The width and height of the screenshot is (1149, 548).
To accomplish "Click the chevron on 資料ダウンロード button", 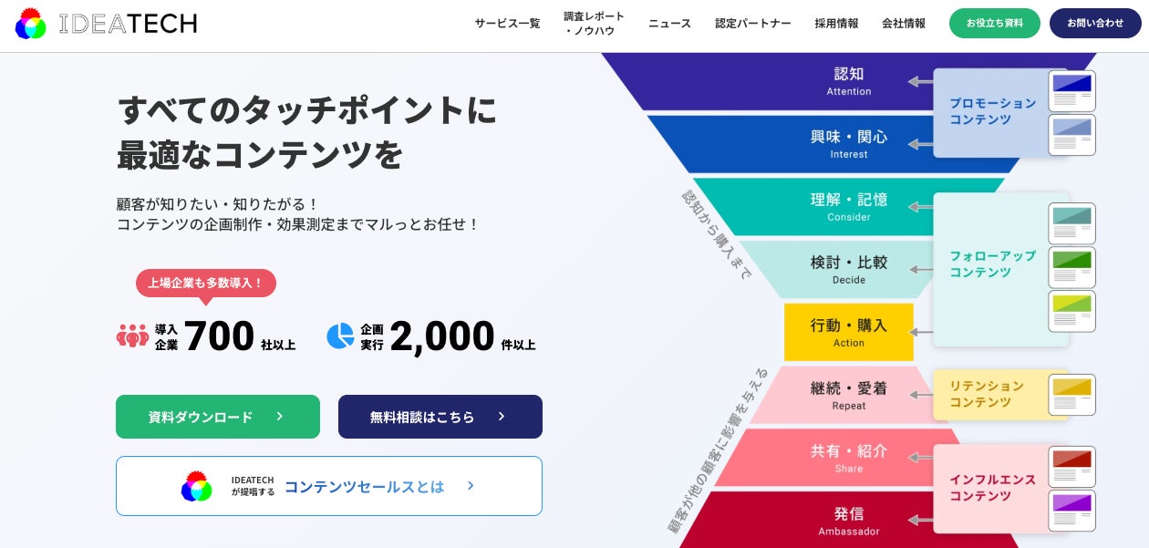I will coord(280,416).
